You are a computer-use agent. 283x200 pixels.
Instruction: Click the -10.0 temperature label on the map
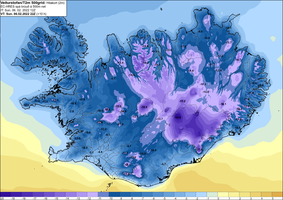(x=84, y=148)
